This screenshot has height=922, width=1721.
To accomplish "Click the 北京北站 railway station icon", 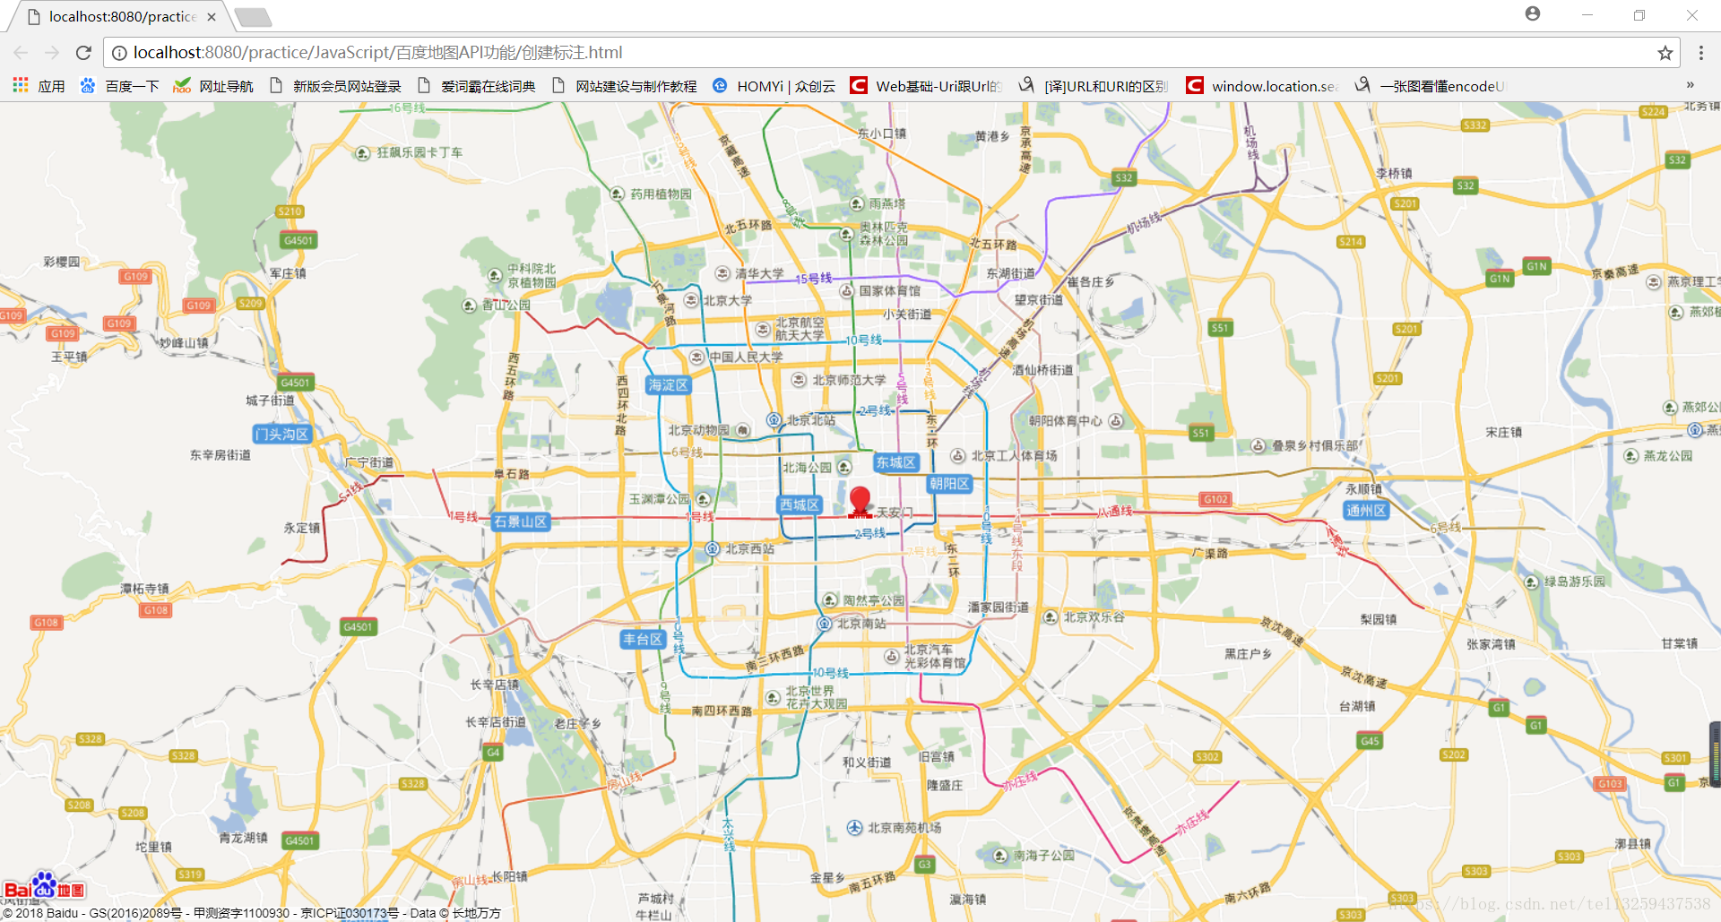I will coord(774,419).
